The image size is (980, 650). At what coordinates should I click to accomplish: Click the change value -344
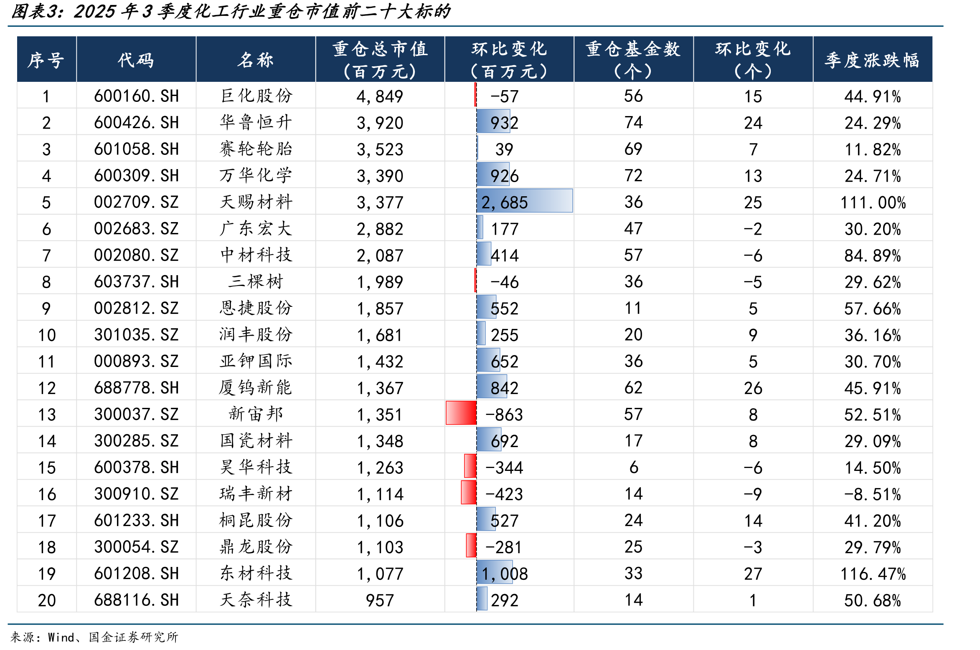point(504,468)
